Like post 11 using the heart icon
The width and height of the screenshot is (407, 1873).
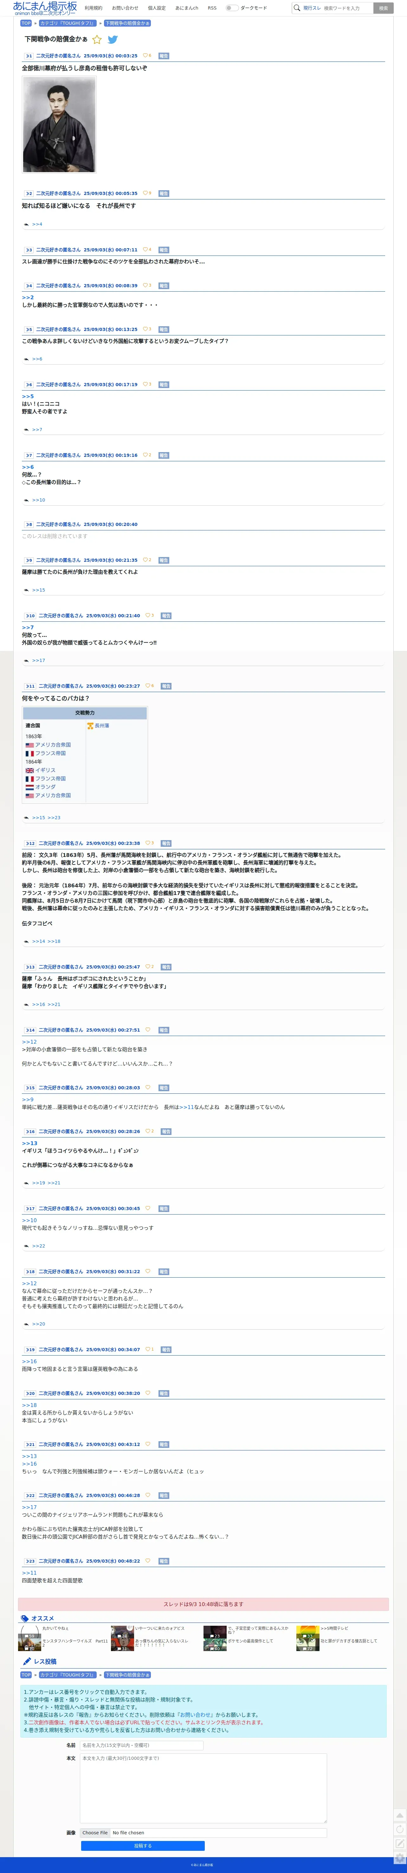pos(147,686)
